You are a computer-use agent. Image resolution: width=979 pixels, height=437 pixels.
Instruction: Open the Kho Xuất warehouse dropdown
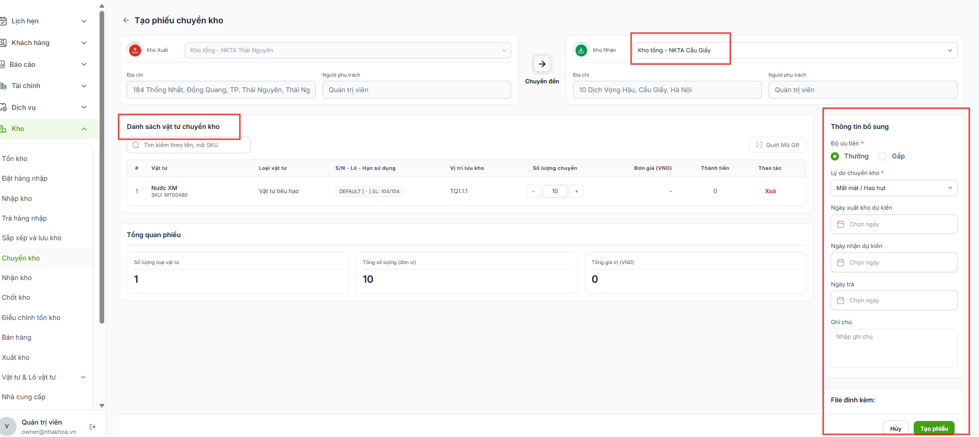pyautogui.click(x=348, y=50)
